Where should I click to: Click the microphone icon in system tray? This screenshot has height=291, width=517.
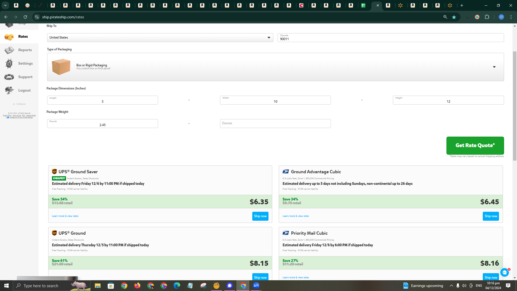[x=458, y=286]
